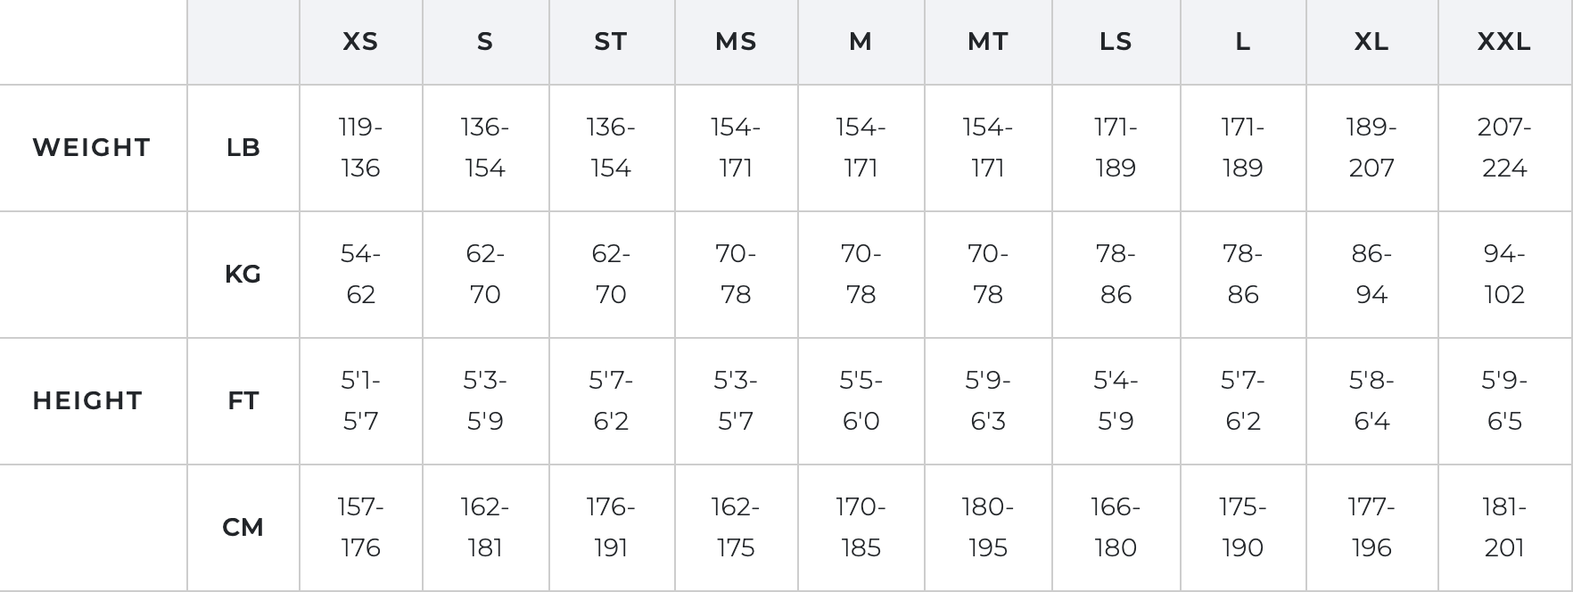Select the KG unit label
Screen dimensions: 1573x592
[x=243, y=275]
